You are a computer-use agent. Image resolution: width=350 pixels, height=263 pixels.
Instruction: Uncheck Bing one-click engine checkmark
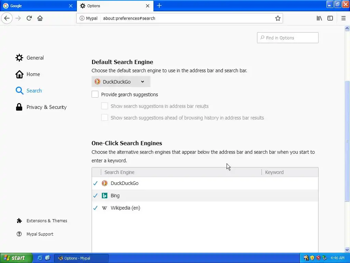click(x=95, y=196)
